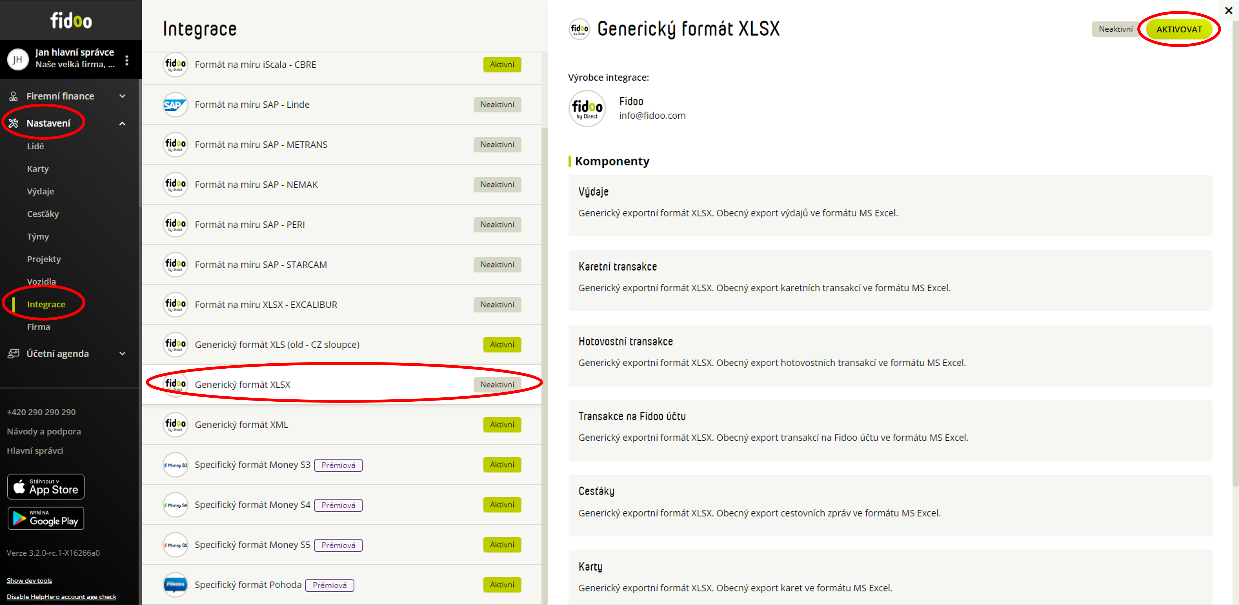Click the Nastavení tools icon
The height and width of the screenshot is (605, 1239).
click(14, 123)
